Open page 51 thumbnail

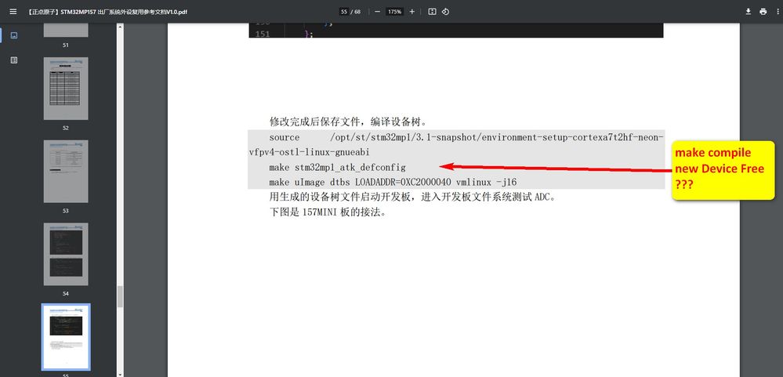click(65, 30)
